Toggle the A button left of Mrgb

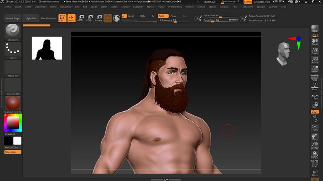(124, 16)
